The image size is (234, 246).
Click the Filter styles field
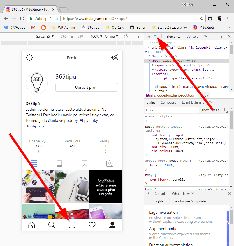[172, 110]
